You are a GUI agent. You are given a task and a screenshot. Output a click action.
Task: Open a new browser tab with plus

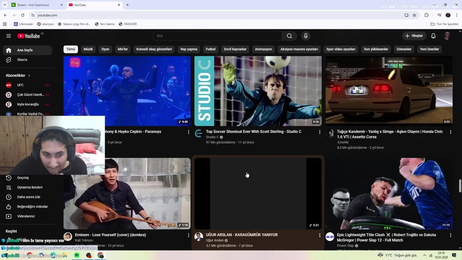pyautogui.click(x=127, y=5)
